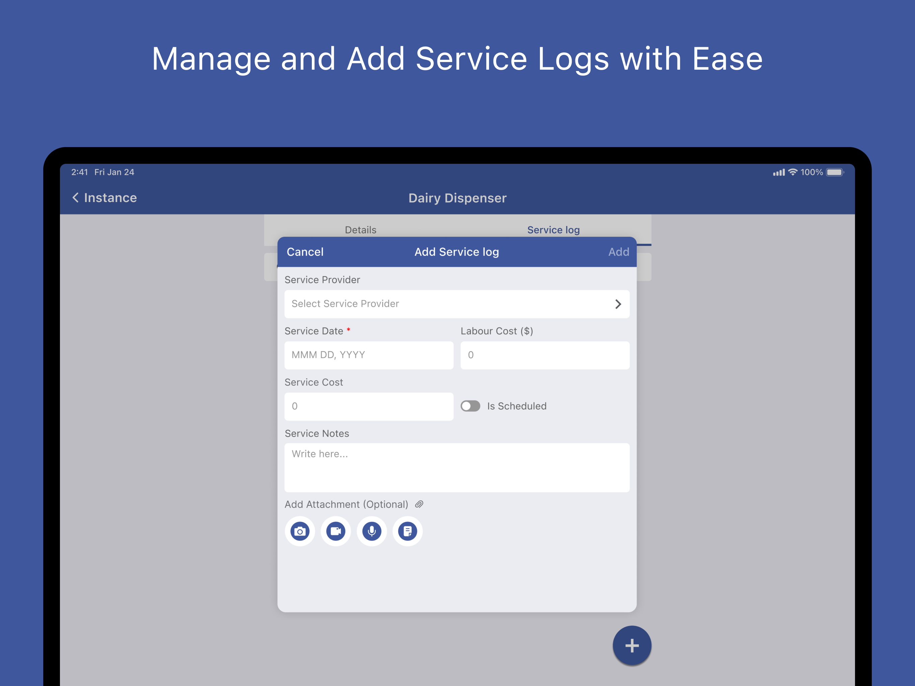The width and height of the screenshot is (915, 686).
Task: Cancel the Add Service log dialog
Action: coord(305,252)
